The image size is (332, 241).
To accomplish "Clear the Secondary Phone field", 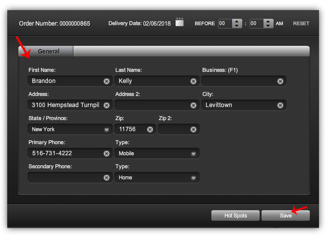I will pos(107,177).
